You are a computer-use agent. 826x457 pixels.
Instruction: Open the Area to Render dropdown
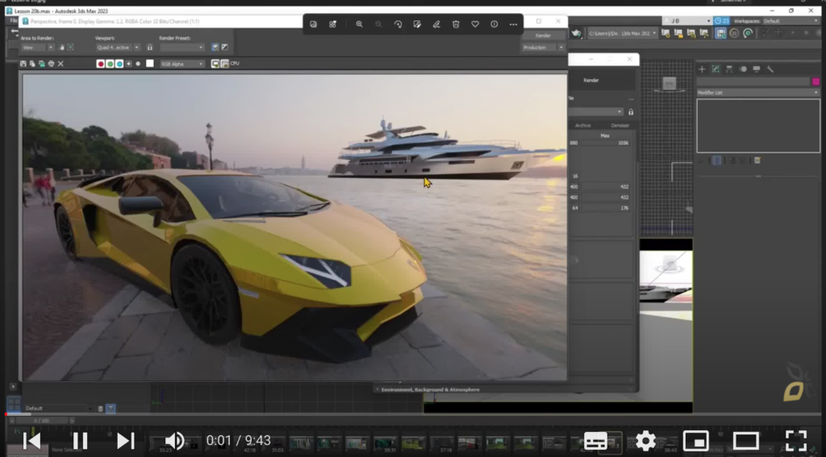click(x=37, y=48)
